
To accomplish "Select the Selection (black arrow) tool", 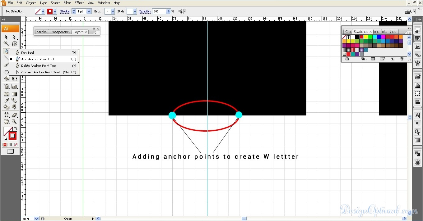I will pyautogui.click(x=6, y=37).
